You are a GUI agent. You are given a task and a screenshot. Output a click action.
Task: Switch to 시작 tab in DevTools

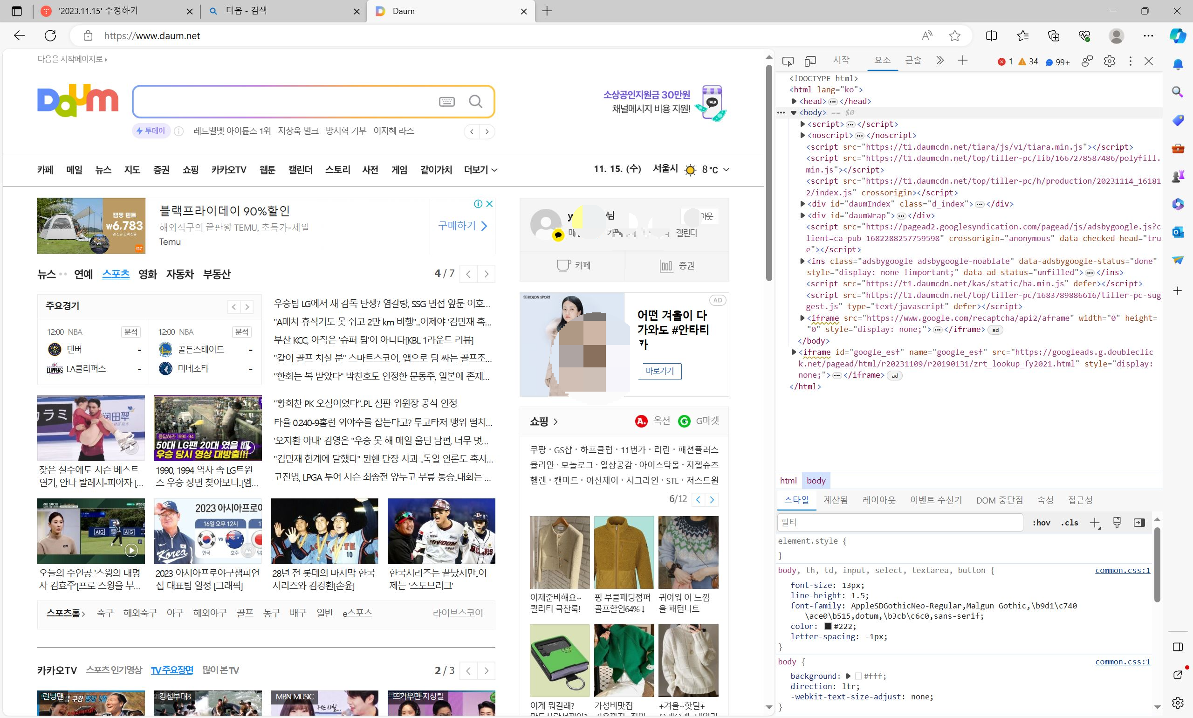[x=841, y=60]
